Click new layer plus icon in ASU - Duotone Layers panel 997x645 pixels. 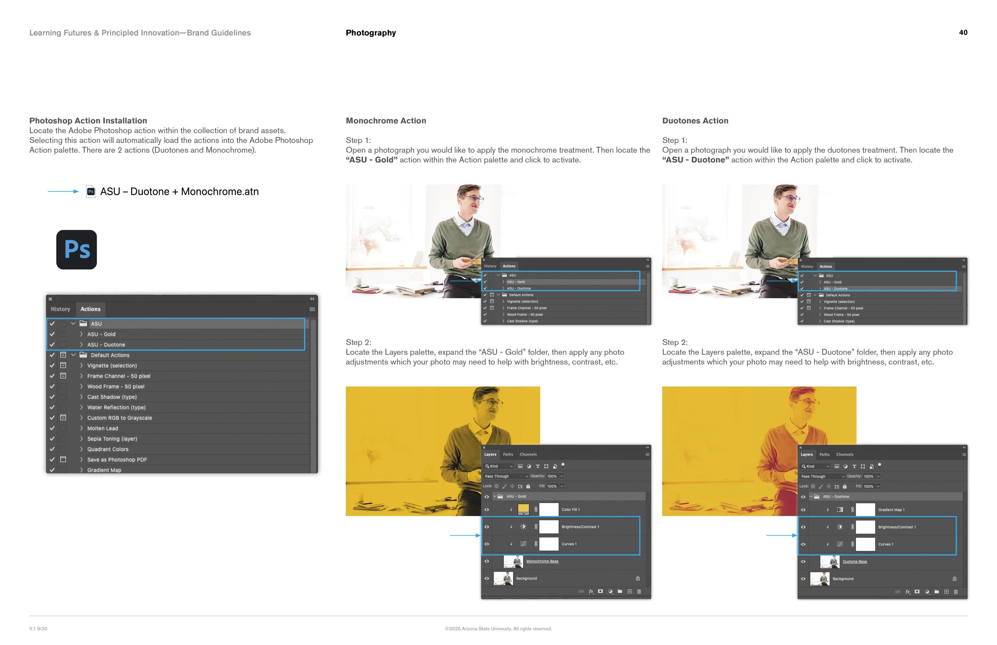click(946, 592)
